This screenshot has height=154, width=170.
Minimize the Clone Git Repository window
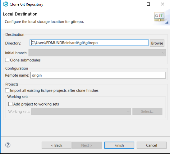pyautogui.click(x=134, y=4)
